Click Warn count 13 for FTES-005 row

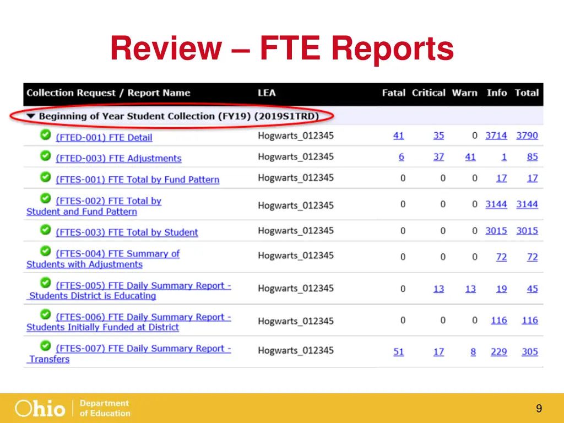[x=470, y=289]
